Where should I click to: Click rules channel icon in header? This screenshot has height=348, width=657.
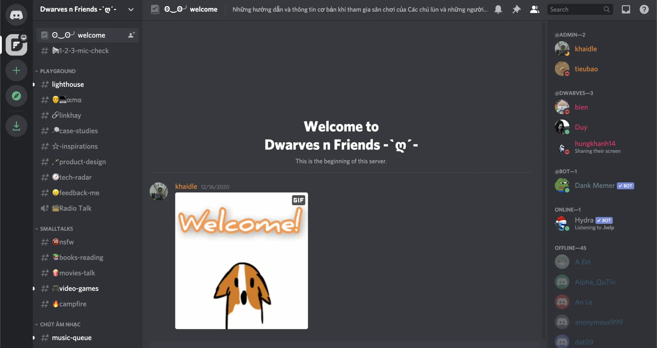click(x=155, y=9)
